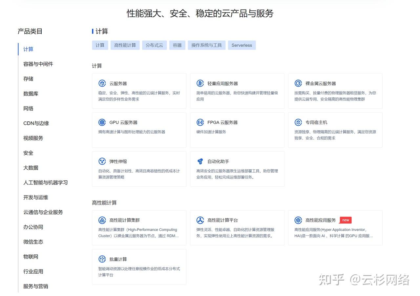Select the 分布式云 filter tab
This screenshot has height=296, width=420.
point(154,45)
